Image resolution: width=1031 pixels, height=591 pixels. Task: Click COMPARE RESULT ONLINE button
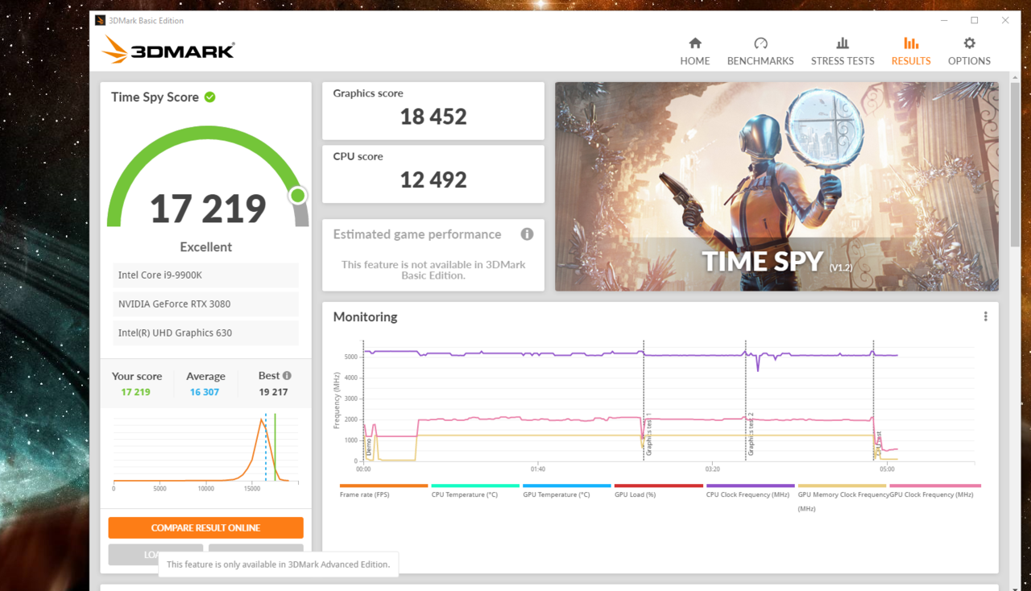205,527
